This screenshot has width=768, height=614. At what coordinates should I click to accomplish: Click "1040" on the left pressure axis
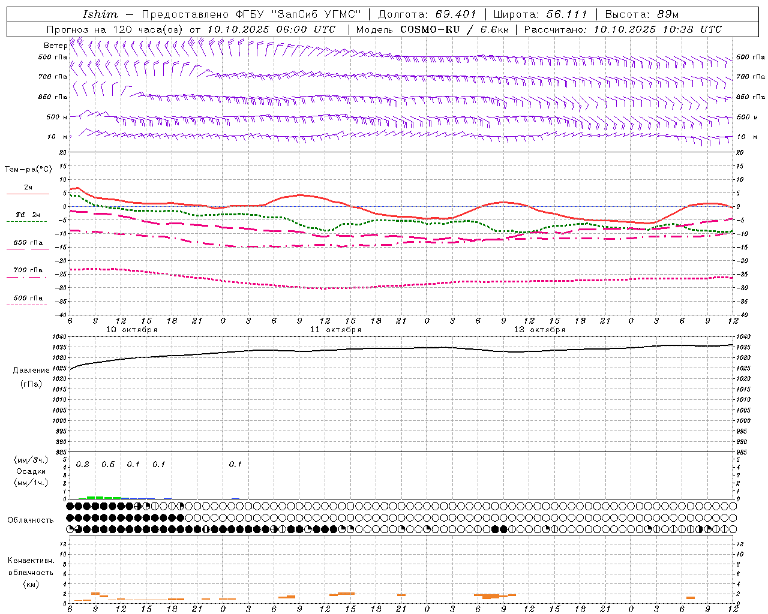60,337
